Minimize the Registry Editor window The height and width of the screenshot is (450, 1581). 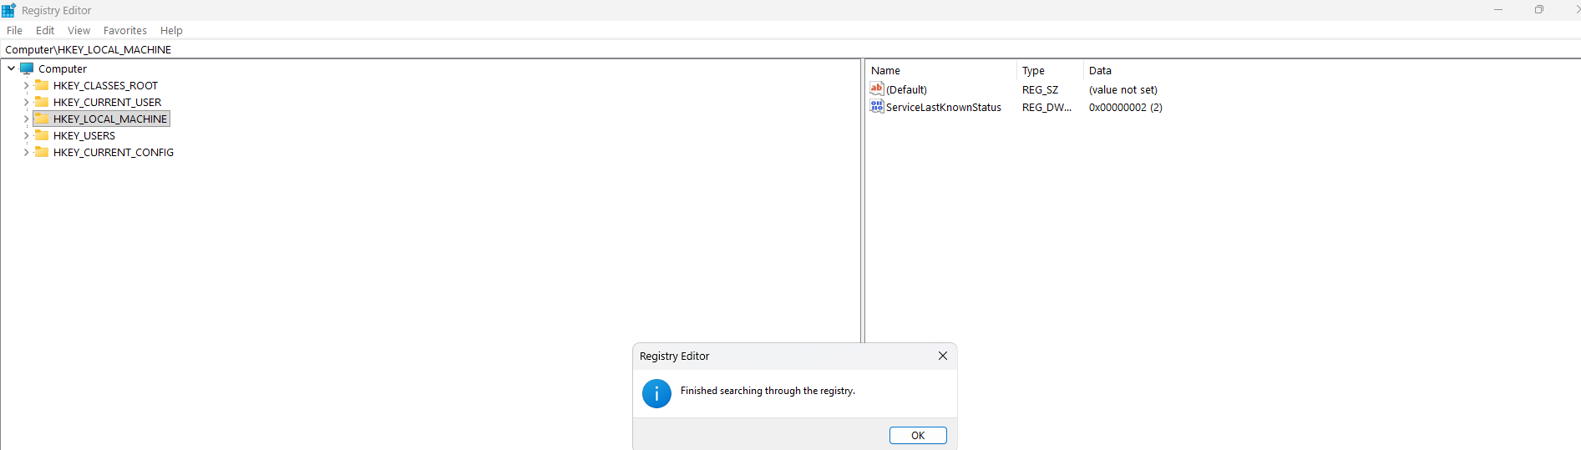[1498, 10]
